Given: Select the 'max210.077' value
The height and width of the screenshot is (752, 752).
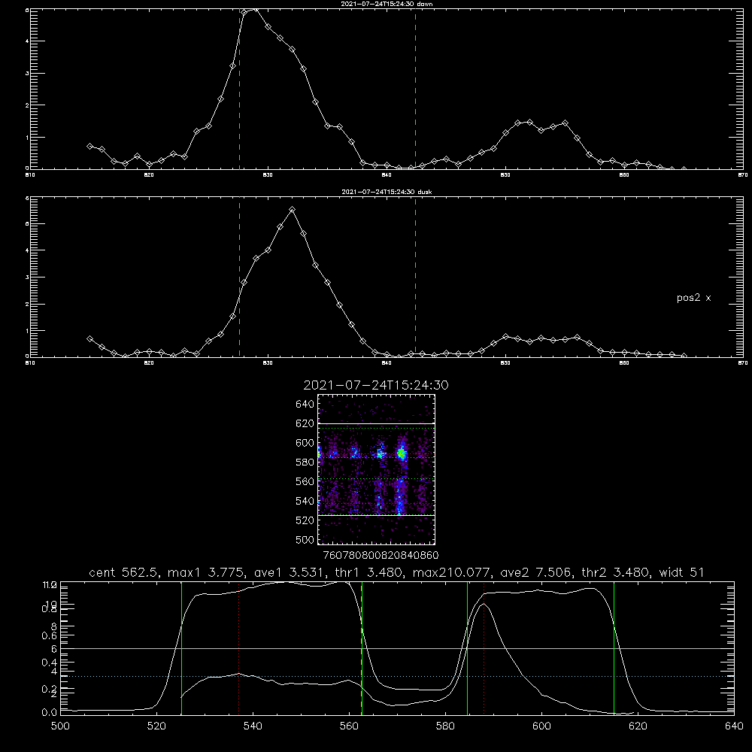Looking at the screenshot, I should pos(451,572).
